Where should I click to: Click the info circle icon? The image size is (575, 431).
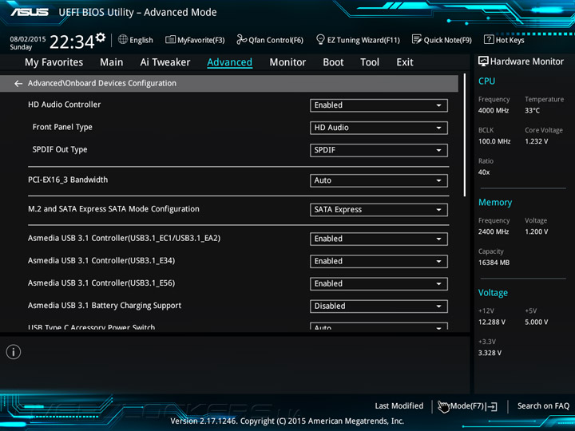coord(14,352)
